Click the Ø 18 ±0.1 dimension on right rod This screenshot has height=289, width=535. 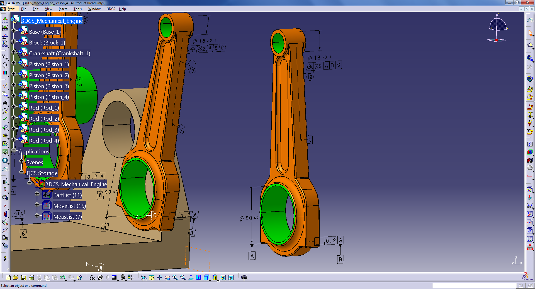tap(320, 58)
